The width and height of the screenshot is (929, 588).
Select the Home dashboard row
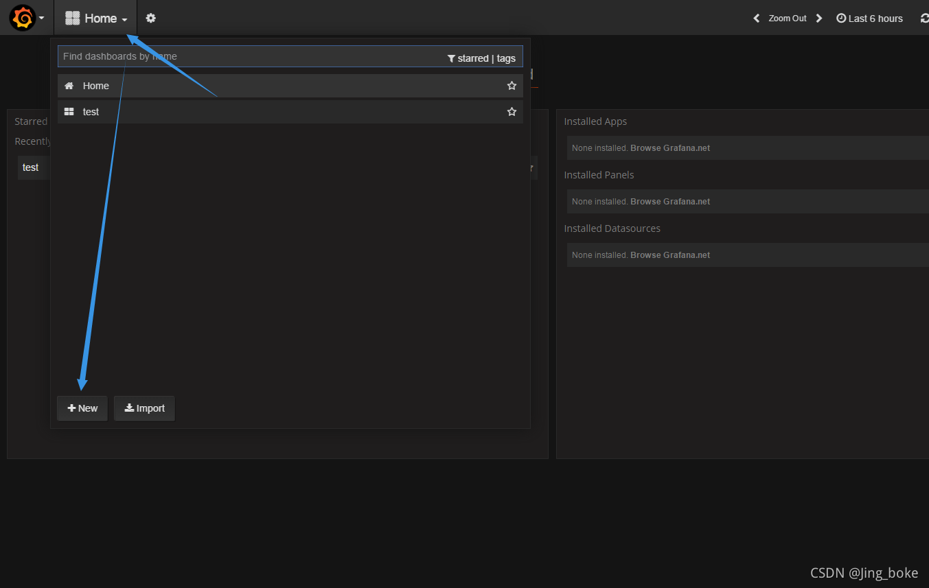pyautogui.click(x=290, y=86)
